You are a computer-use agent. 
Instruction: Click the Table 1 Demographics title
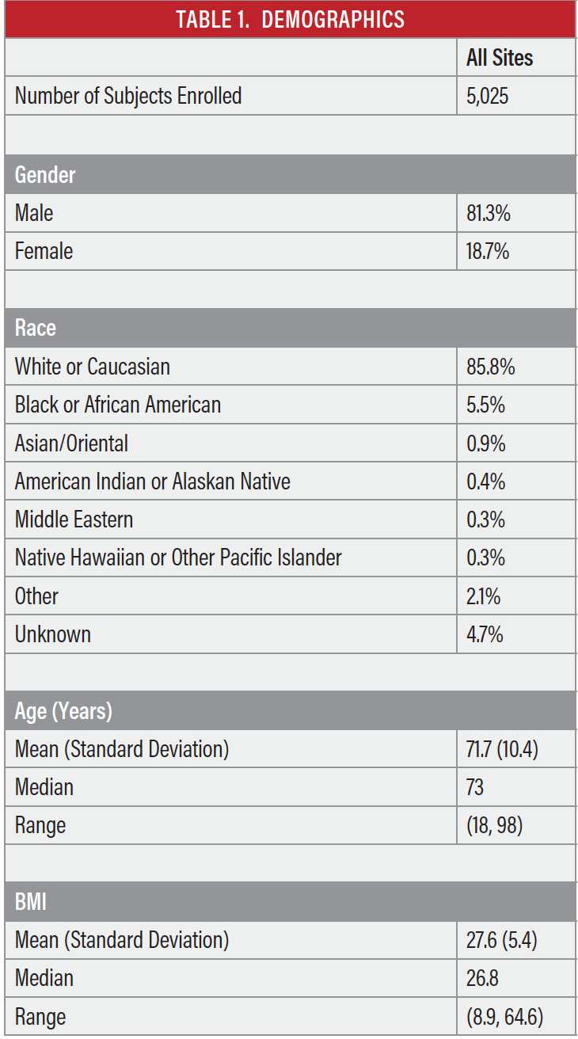coord(290,19)
